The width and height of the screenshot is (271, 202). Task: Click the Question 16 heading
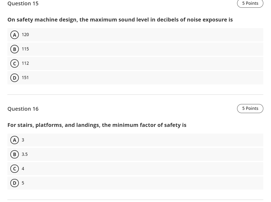(23, 109)
